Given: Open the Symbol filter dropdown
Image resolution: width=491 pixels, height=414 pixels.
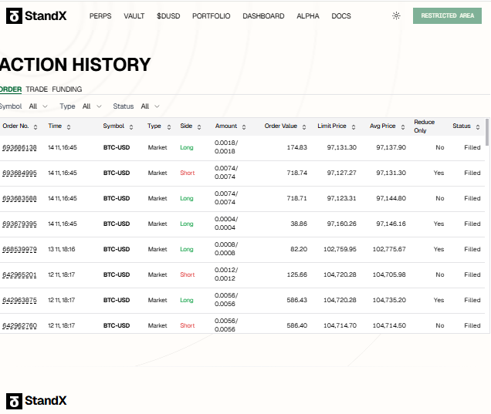Looking at the screenshot, I should click(38, 106).
